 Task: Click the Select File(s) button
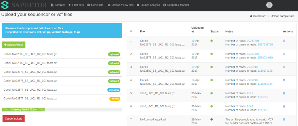tap(13, 45)
